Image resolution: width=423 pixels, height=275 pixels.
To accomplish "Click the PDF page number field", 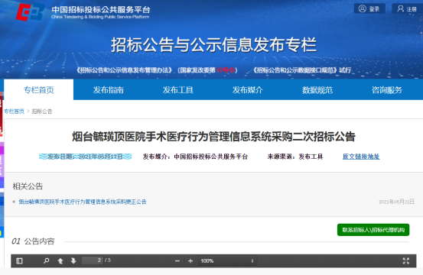I will (93, 260).
